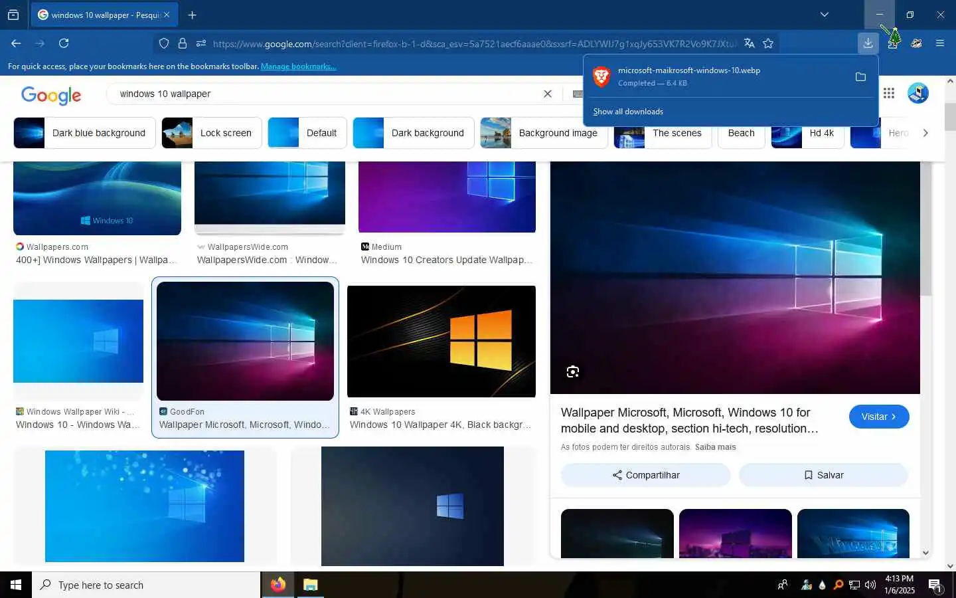Open File Explorer from the taskbar
This screenshot has width=956, height=598.
pyautogui.click(x=310, y=585)
